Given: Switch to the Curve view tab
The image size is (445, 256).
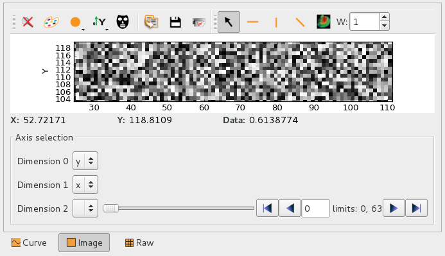Looking at the screenshot, I should (x=29, y=243).
